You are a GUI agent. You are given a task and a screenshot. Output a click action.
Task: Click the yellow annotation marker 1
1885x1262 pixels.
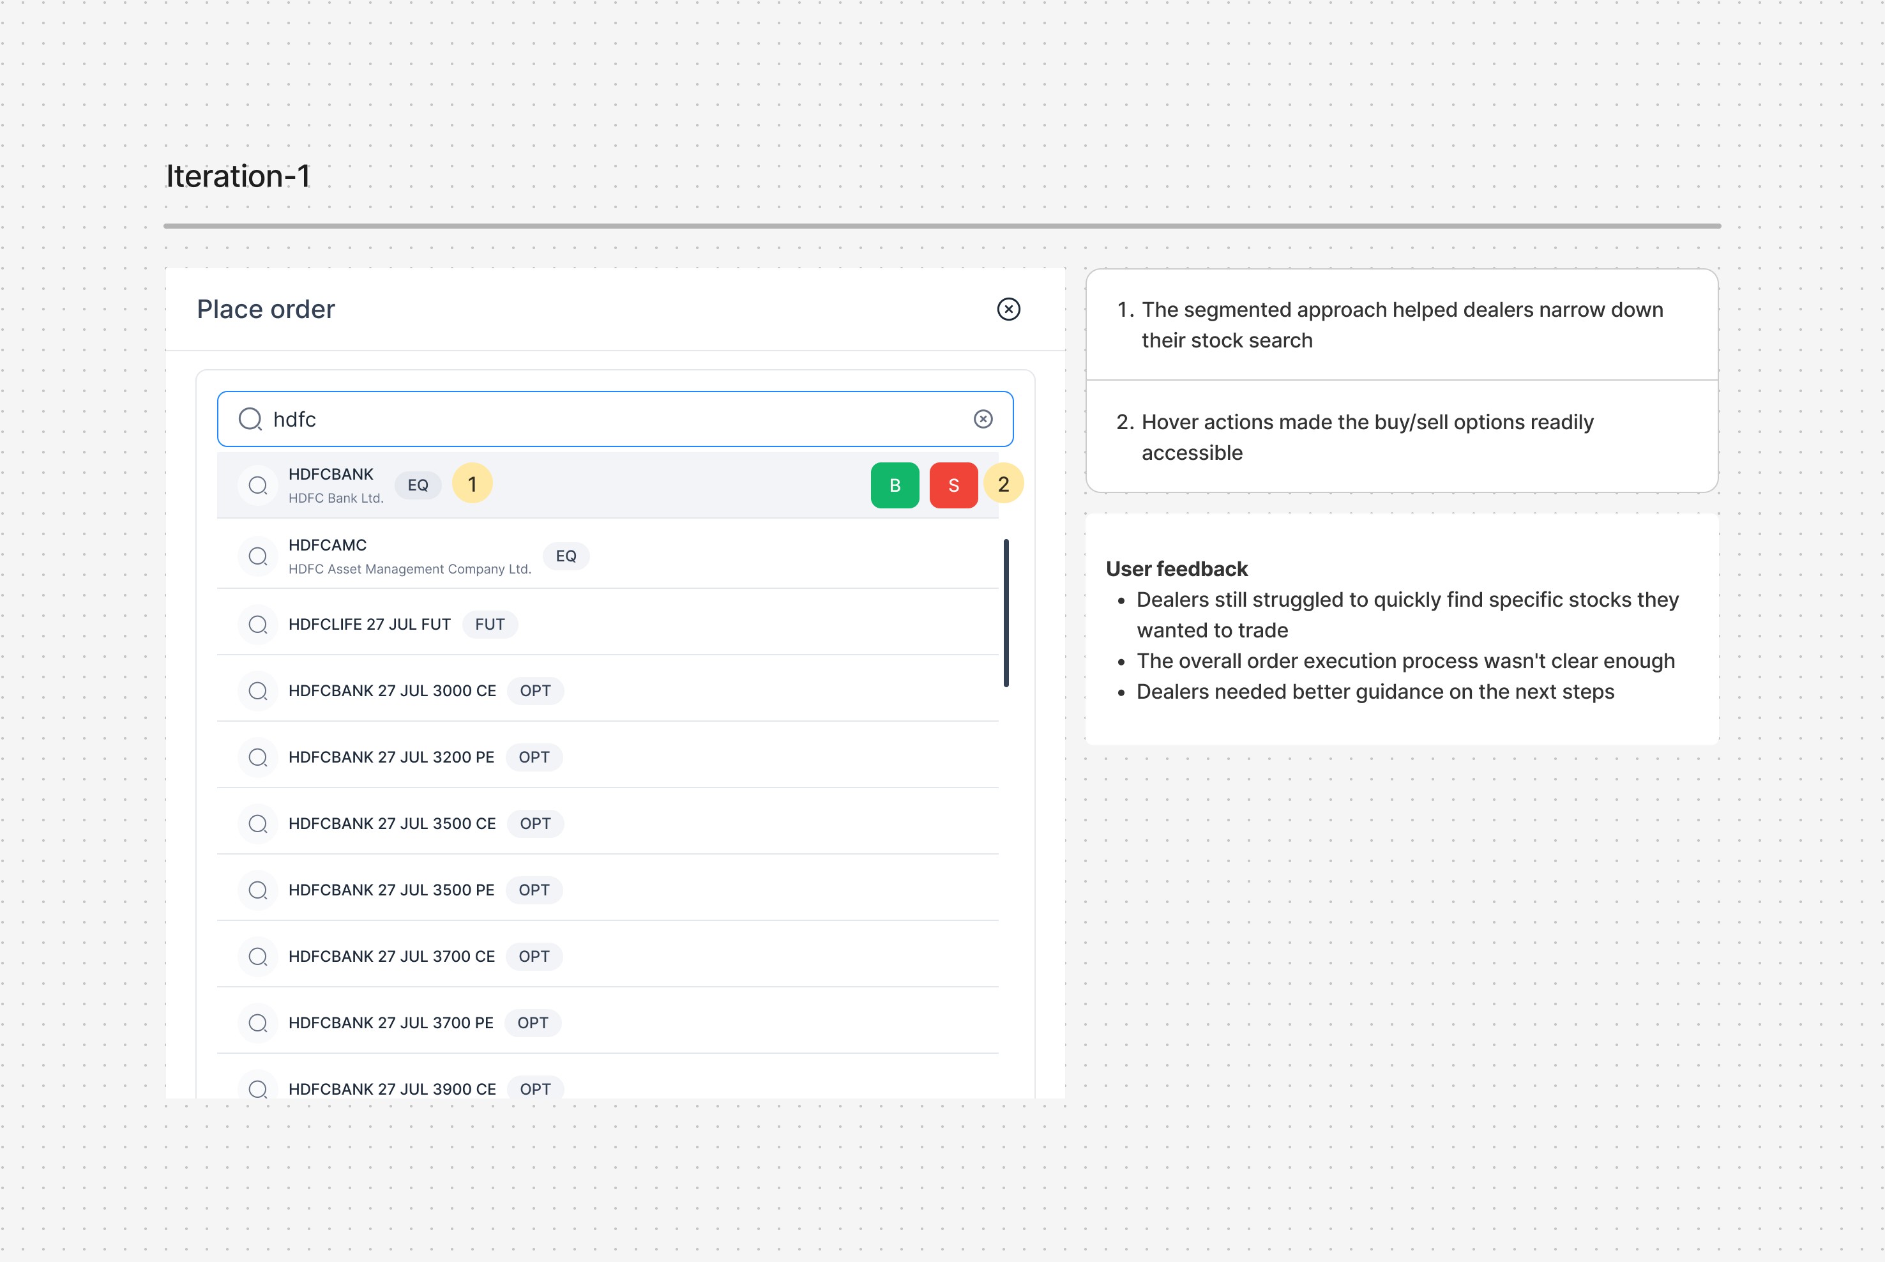[x=473, y=483]
